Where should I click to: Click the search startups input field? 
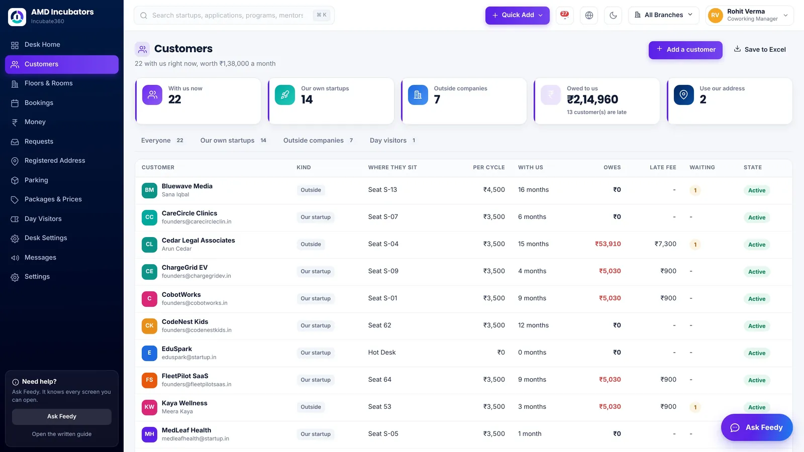(x=234, y=16)
